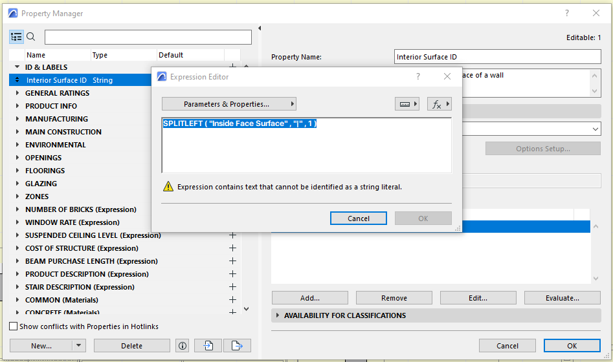Viewport: 613px width, 362px height.
Task: Click the info icon button
Action: (x=183, y=346)
